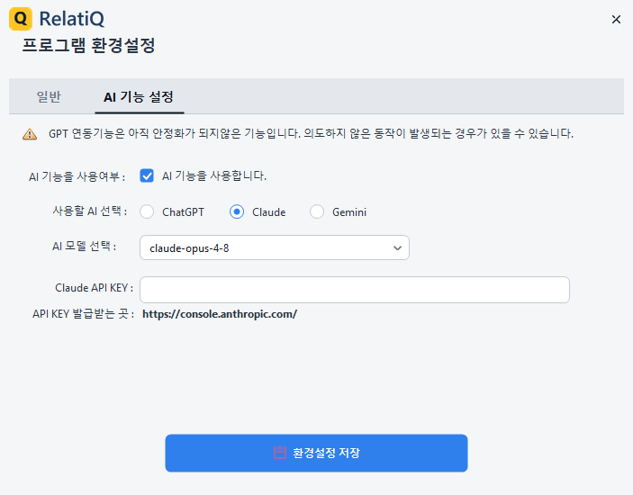Select the AI 기능 설정 tab

139,97
